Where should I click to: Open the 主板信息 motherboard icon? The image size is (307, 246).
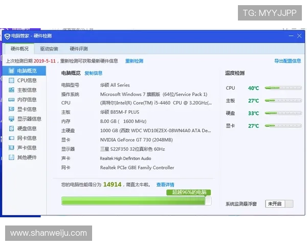pos(11,90)
